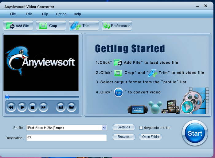This screenshot has width=215, height=158.
Task: Click the Add File toolbar button
Action: pyautogui.click(x=18, y=26)
